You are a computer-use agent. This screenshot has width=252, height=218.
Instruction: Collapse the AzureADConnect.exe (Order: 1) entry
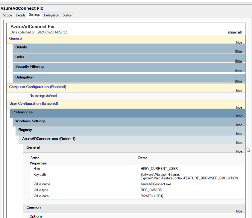coord(239,143)
